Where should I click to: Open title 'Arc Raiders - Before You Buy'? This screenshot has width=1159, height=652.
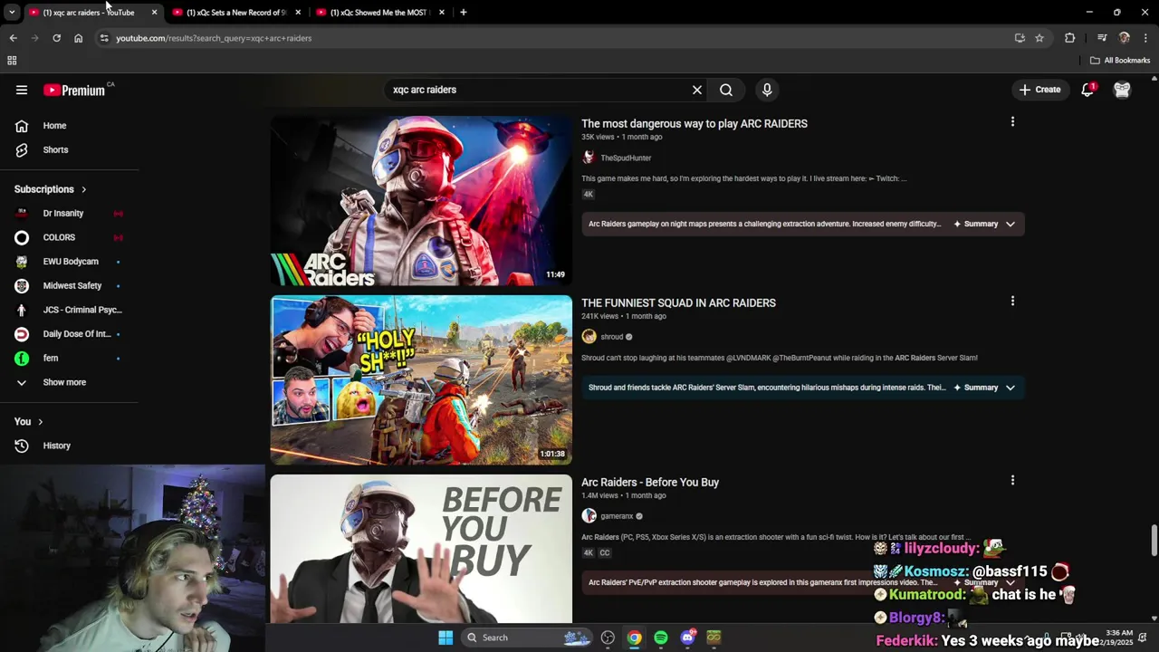coord(650,482)
